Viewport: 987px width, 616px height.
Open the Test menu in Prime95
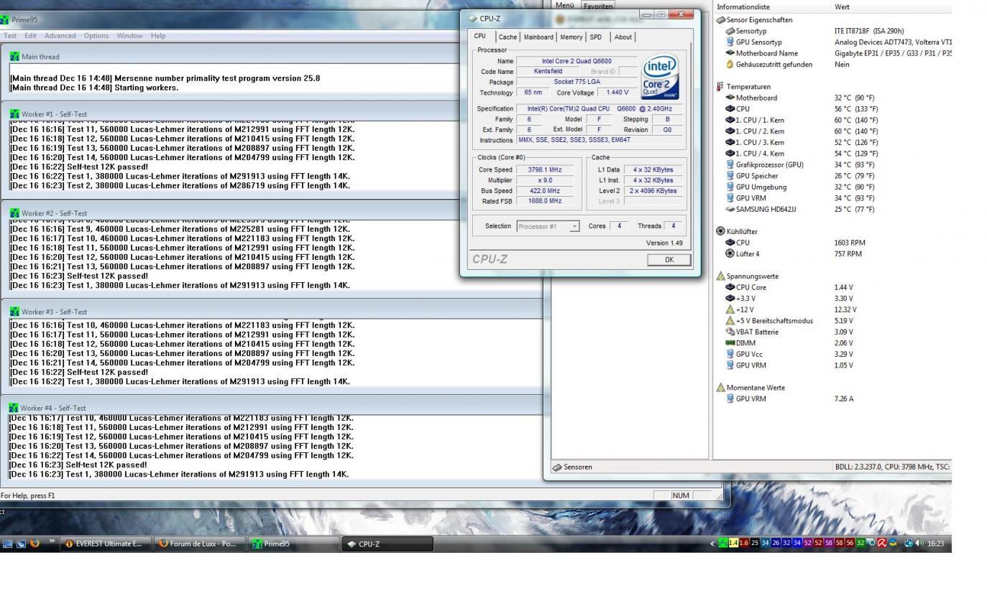tap(10, 35)
